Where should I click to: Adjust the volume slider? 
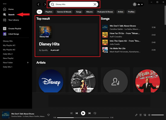coord(158,115)
